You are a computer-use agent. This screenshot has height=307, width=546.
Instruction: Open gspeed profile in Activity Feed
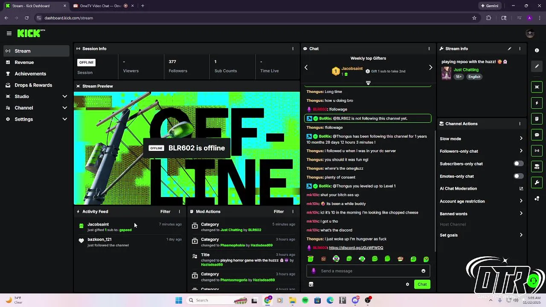click(x=125, y=230)
